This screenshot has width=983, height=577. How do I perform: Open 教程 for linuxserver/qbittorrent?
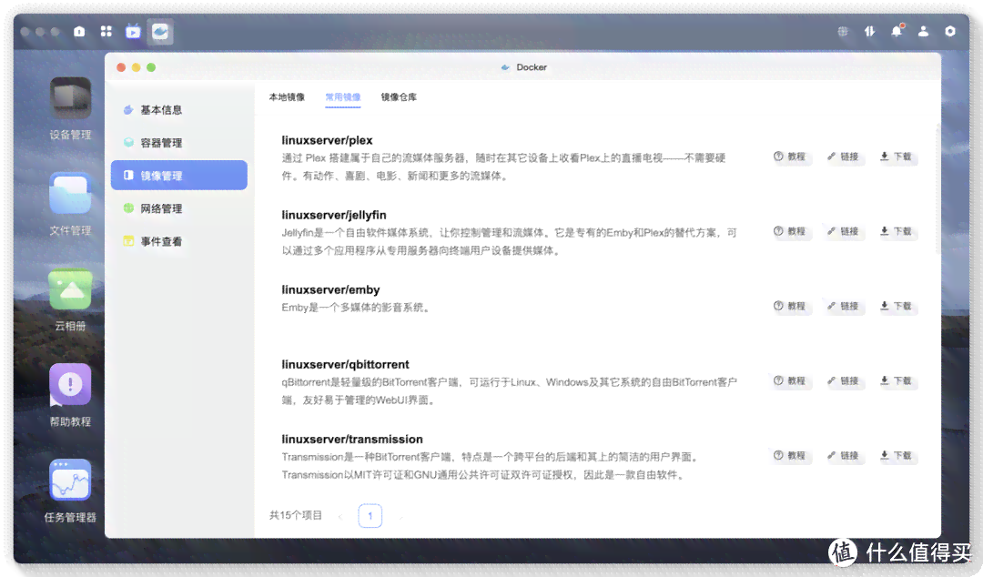coord(790,380)
